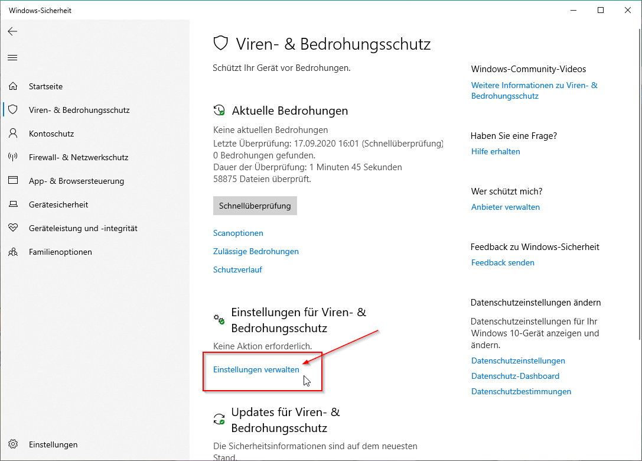The height and width of the screenshot is (461, 642).
Task: Open Datenschutzbestimmungen link
Action: tap(521, 392)
